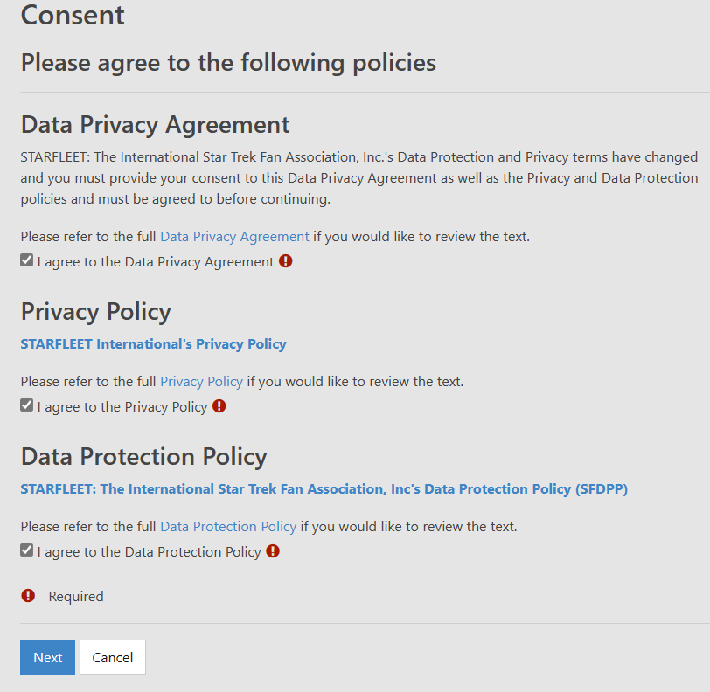The image size is (710, 692).
Task: Click the 'I agree to the Data Privacy Agreement' label
Action: (156, 262)
